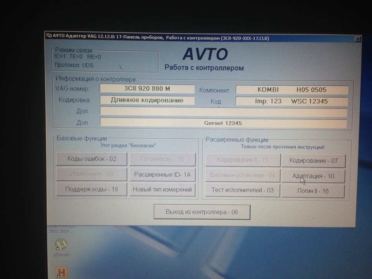The height and width of the screenshot is (279, 372).
Task: Start Тест исполнителей - 03
Action: point(243,190)
